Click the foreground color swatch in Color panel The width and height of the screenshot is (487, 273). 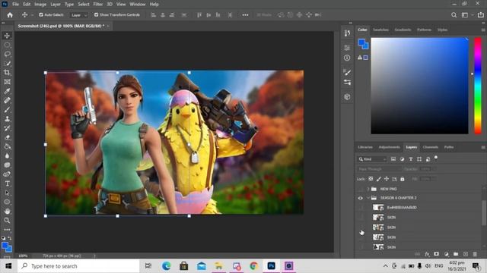click(362, 42)
